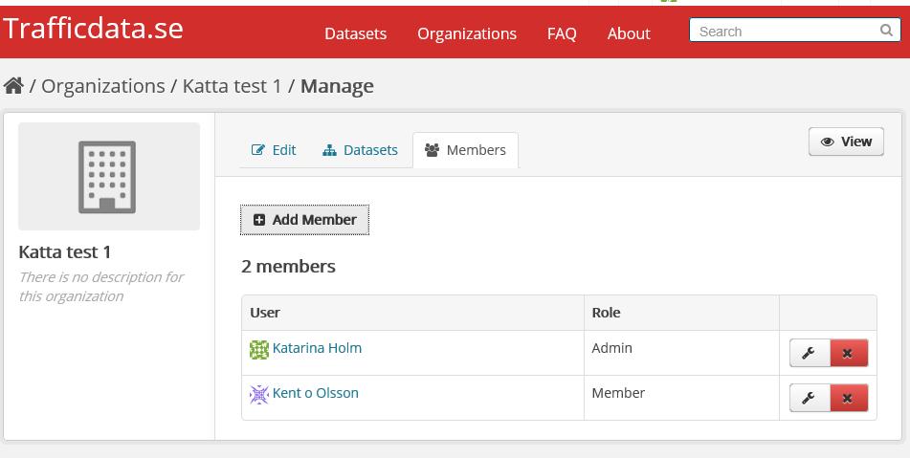Click the Trafficdata.se logo
This screenshot has width=910, height=458.
click(x=93, y=29)
